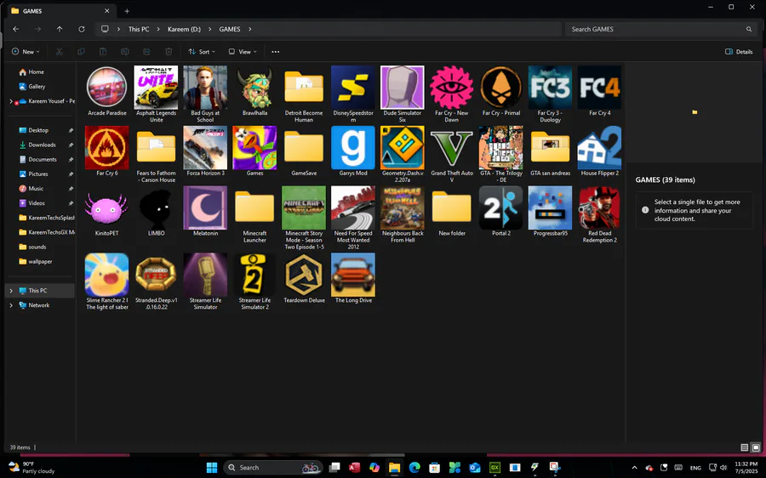This screenshot has width=766, height=478.
Task: Open the Windows Start menu
Action: pyautogui.click(x=212, y=468)
